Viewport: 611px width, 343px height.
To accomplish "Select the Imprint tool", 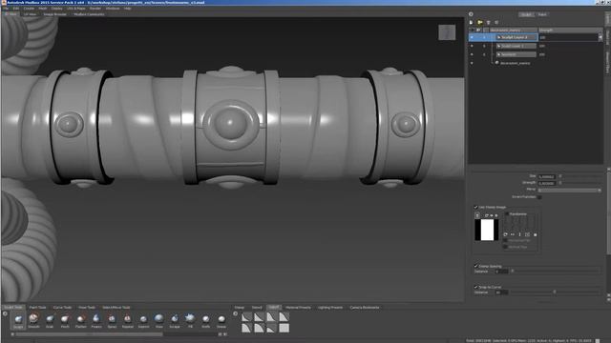I will pos(143,320).
